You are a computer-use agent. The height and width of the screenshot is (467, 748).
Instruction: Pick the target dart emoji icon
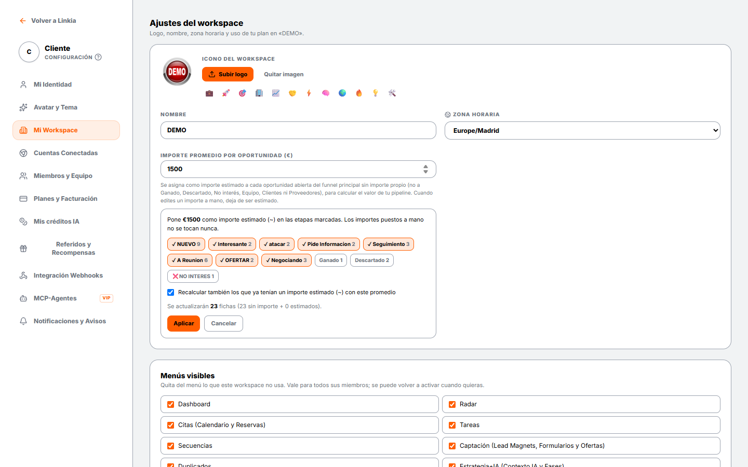243,93
